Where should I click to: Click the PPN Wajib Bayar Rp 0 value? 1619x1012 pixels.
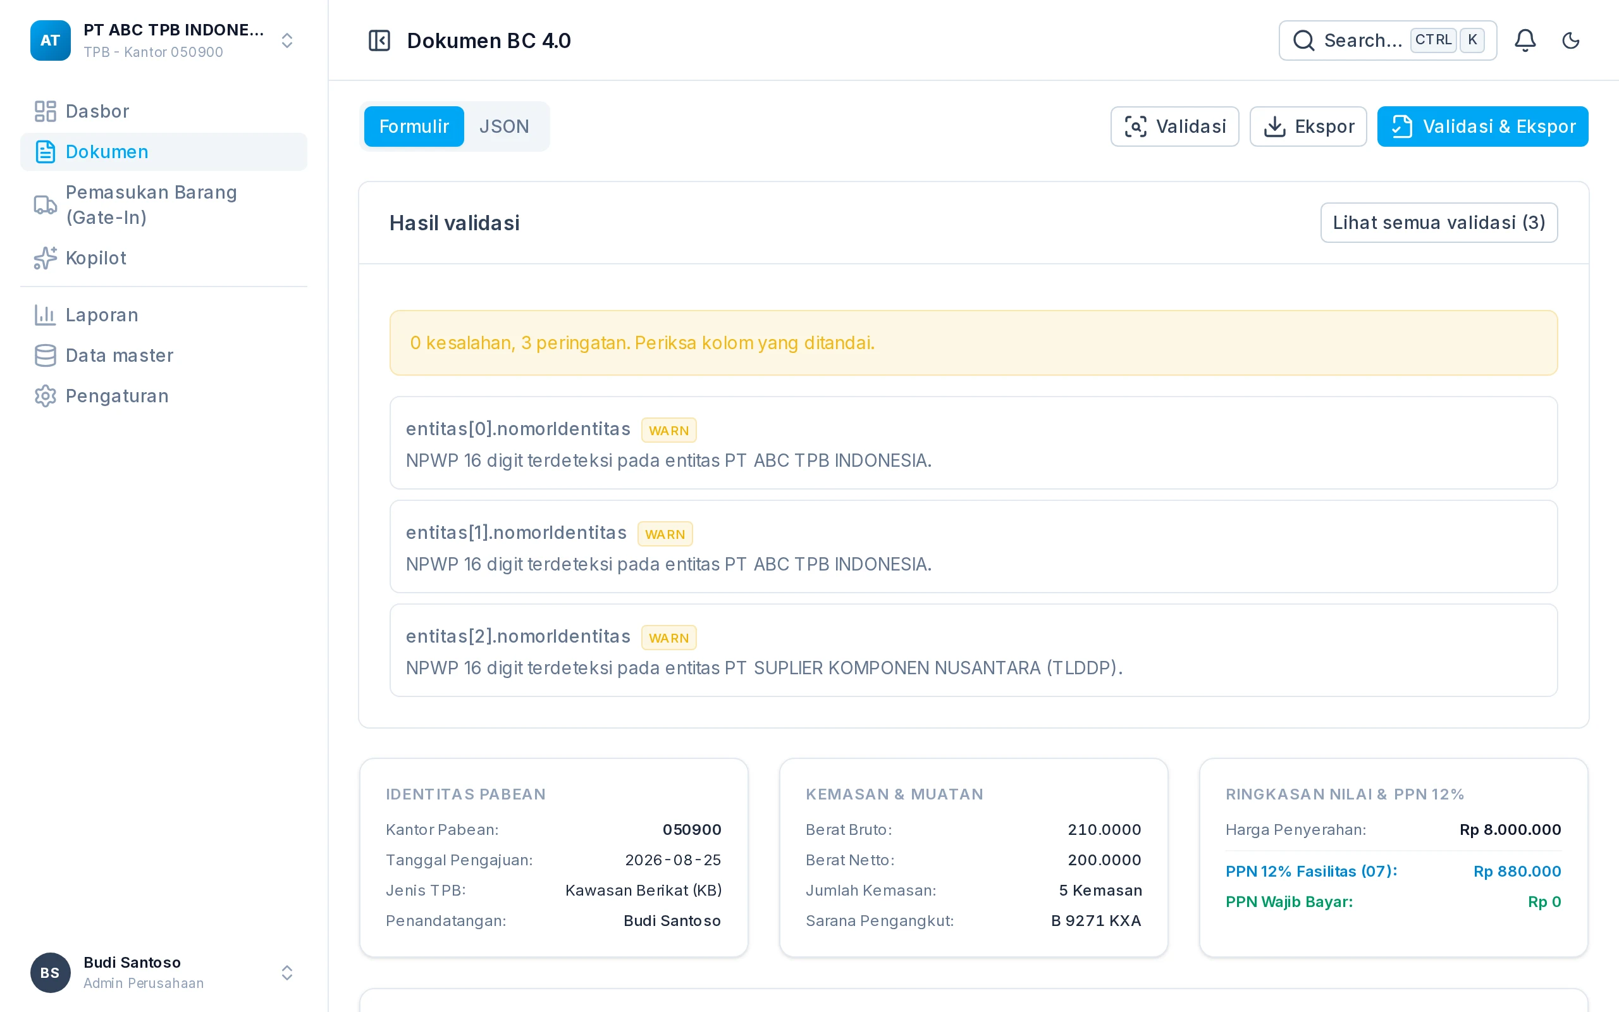coord(1544,902)
